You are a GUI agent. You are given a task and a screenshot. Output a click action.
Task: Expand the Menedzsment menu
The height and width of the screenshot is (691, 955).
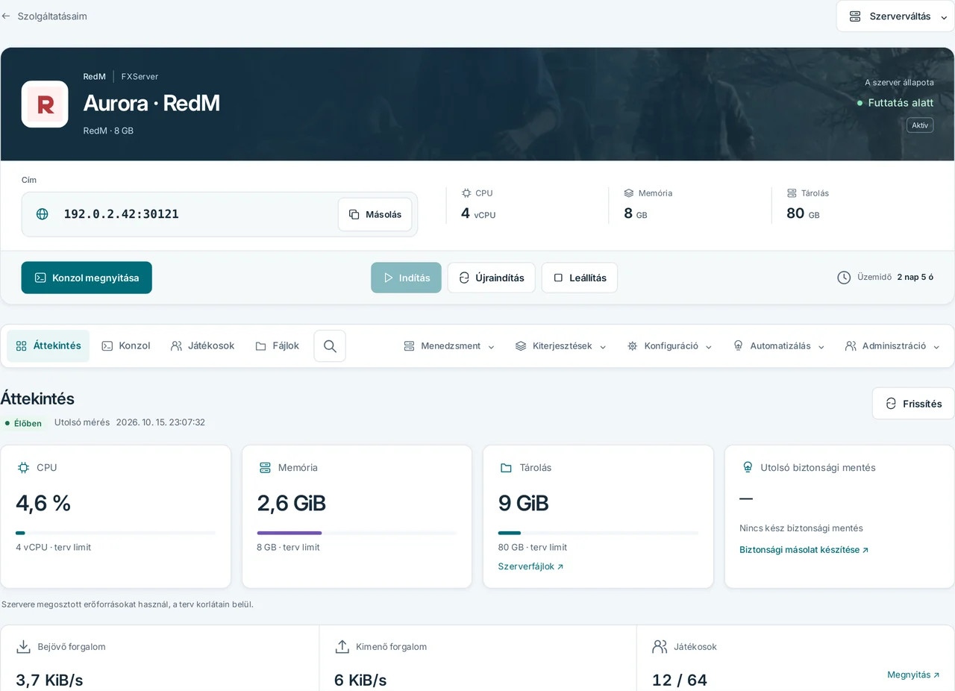point(449,346)
